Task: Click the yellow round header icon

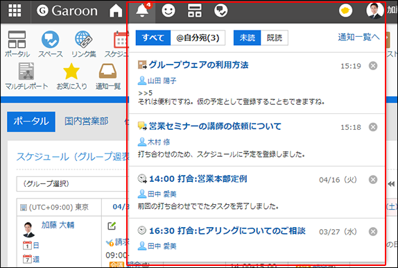Action: point(345,10)
